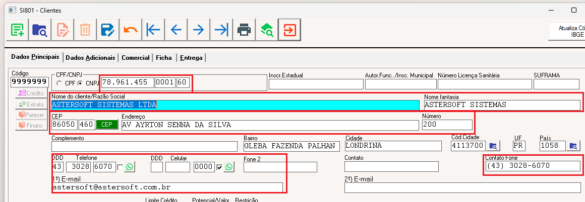Click the Número field 200

(447, 125)
